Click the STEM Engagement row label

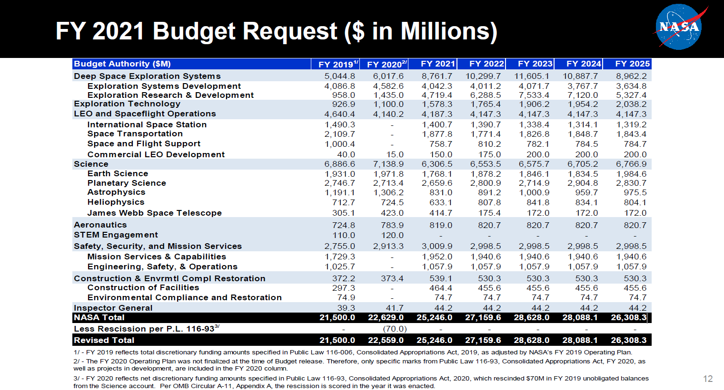(116, 235)
